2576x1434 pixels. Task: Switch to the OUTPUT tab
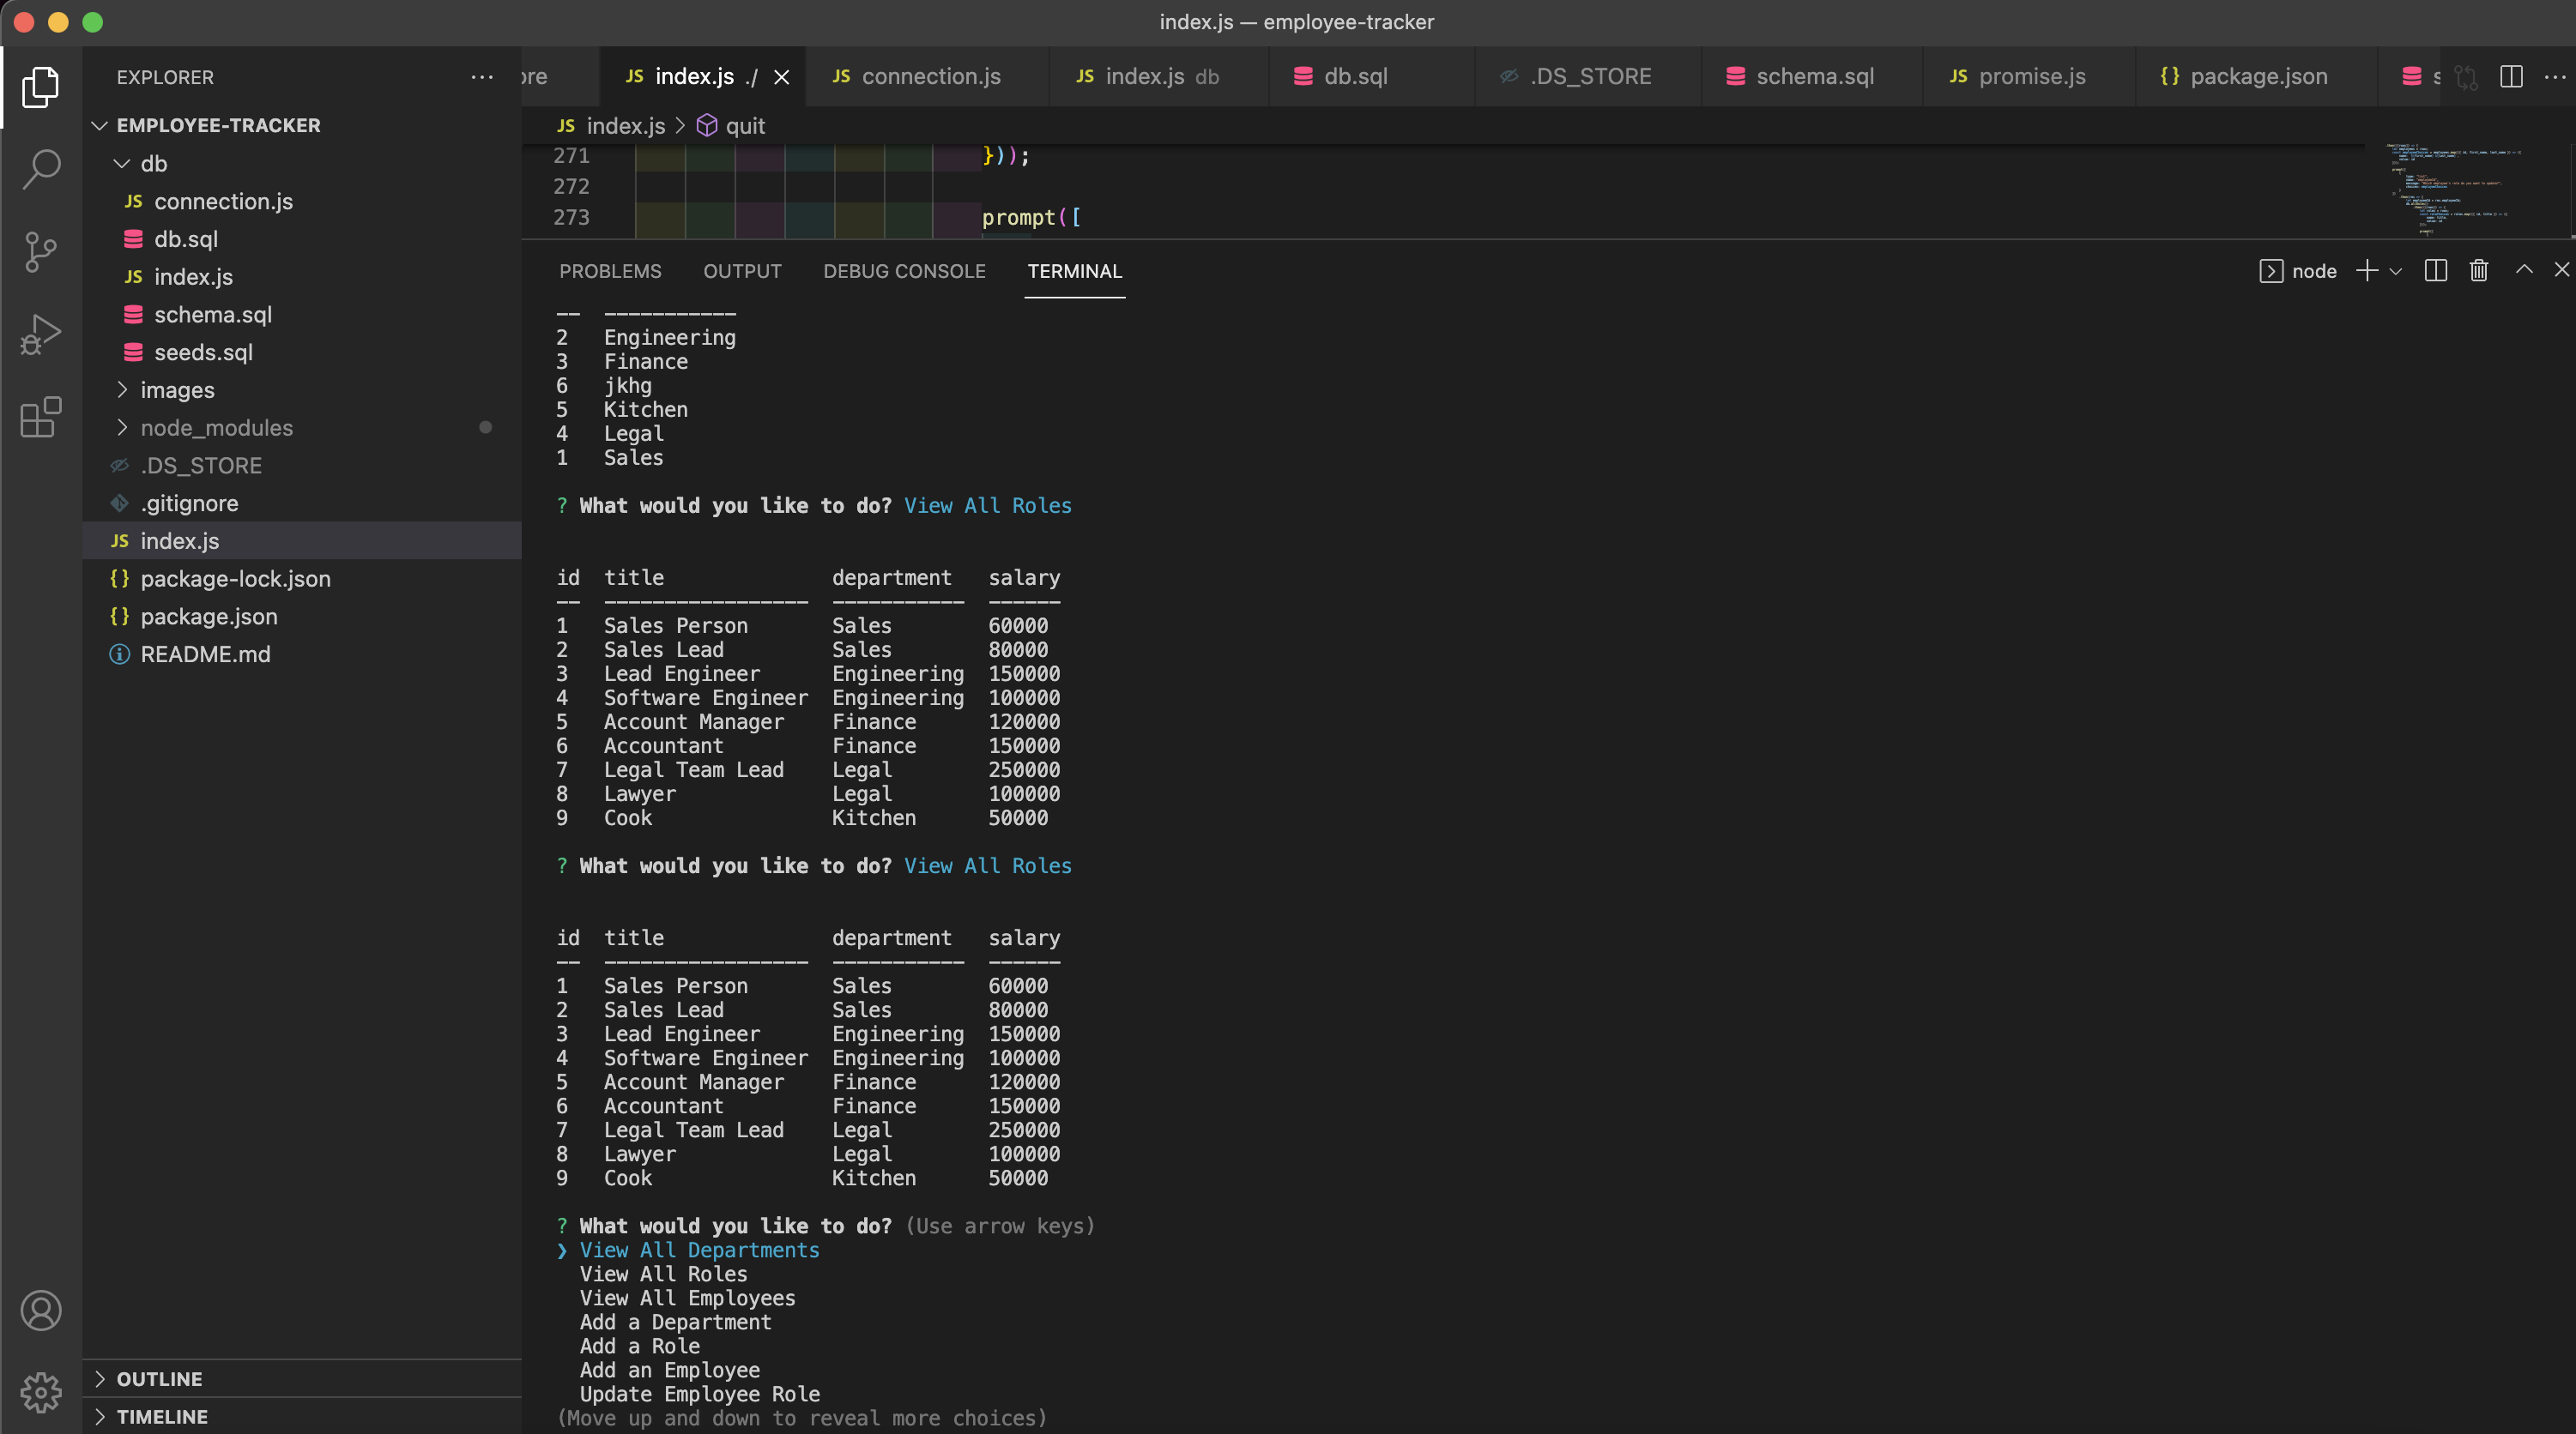pos(742,271)
